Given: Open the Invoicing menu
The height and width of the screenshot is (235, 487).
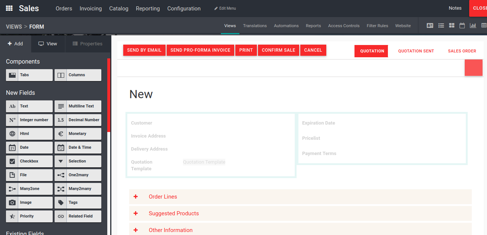Looking at the screenshot, I should click(91, 9).
